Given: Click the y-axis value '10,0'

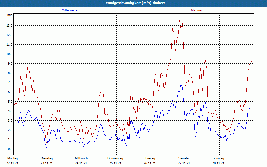Looking at the screenshot, I should pyautogui.click(x=9, y=54).
